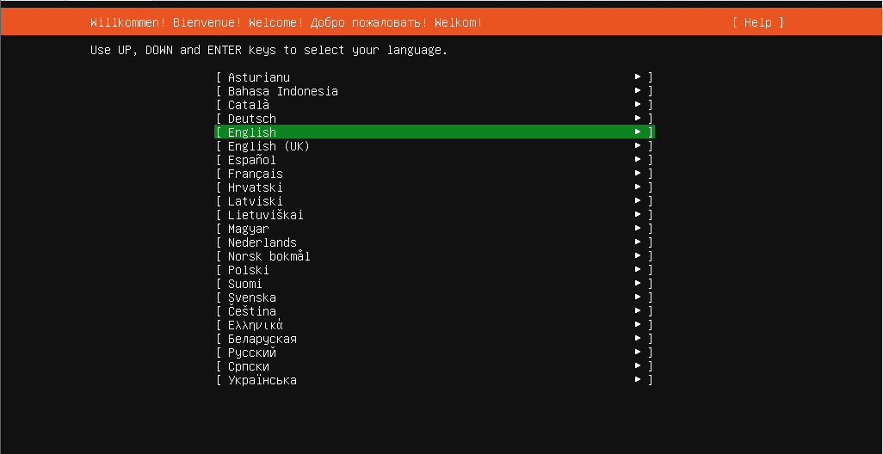The height and width of the screenshot is (454, 883).
Task: Select Bahasa Indonesia language
Action: 283,91
